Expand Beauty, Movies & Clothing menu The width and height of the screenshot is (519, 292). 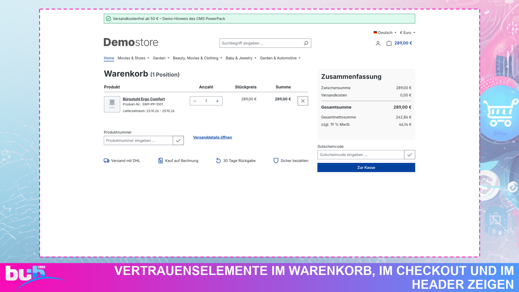pos(197,58)
